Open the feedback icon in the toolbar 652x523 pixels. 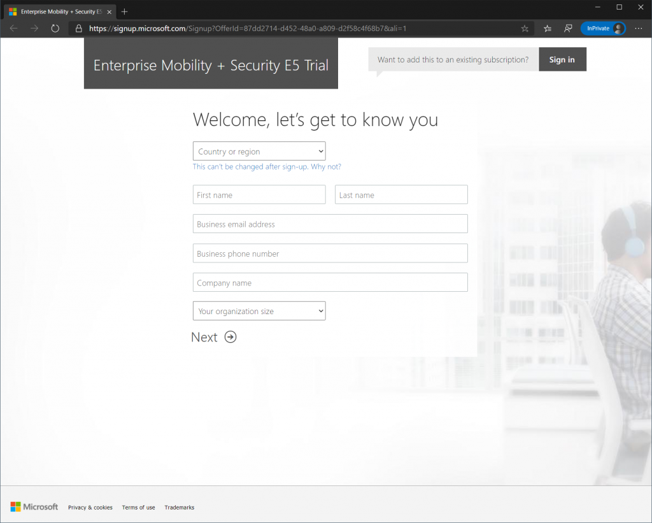568,28
